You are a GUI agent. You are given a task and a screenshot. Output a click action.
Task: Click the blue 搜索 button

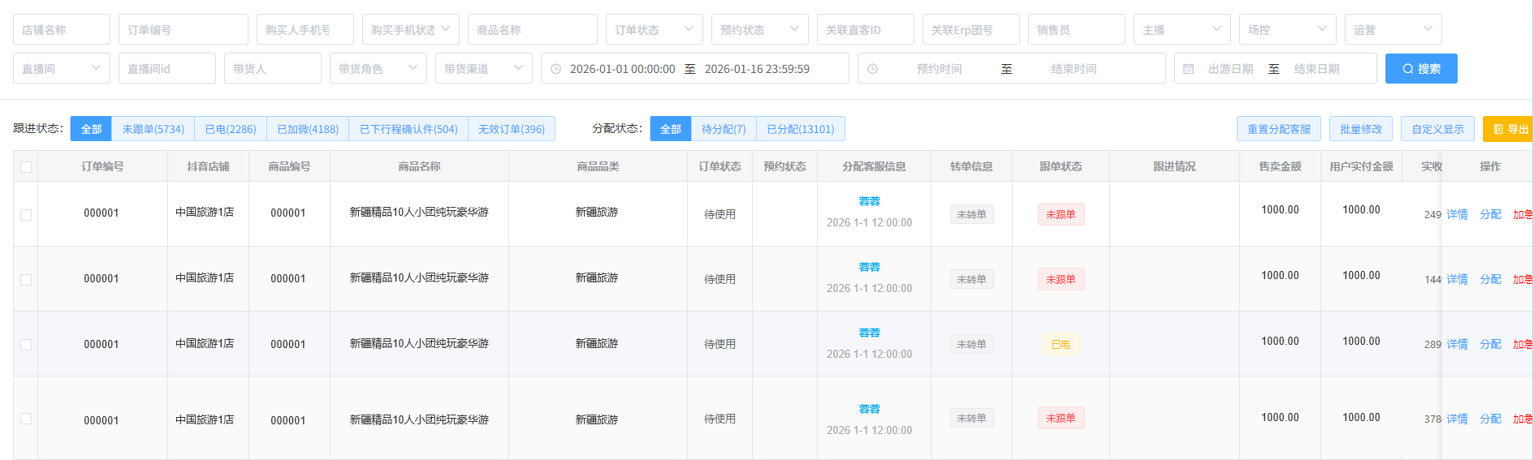[1421, 69]
